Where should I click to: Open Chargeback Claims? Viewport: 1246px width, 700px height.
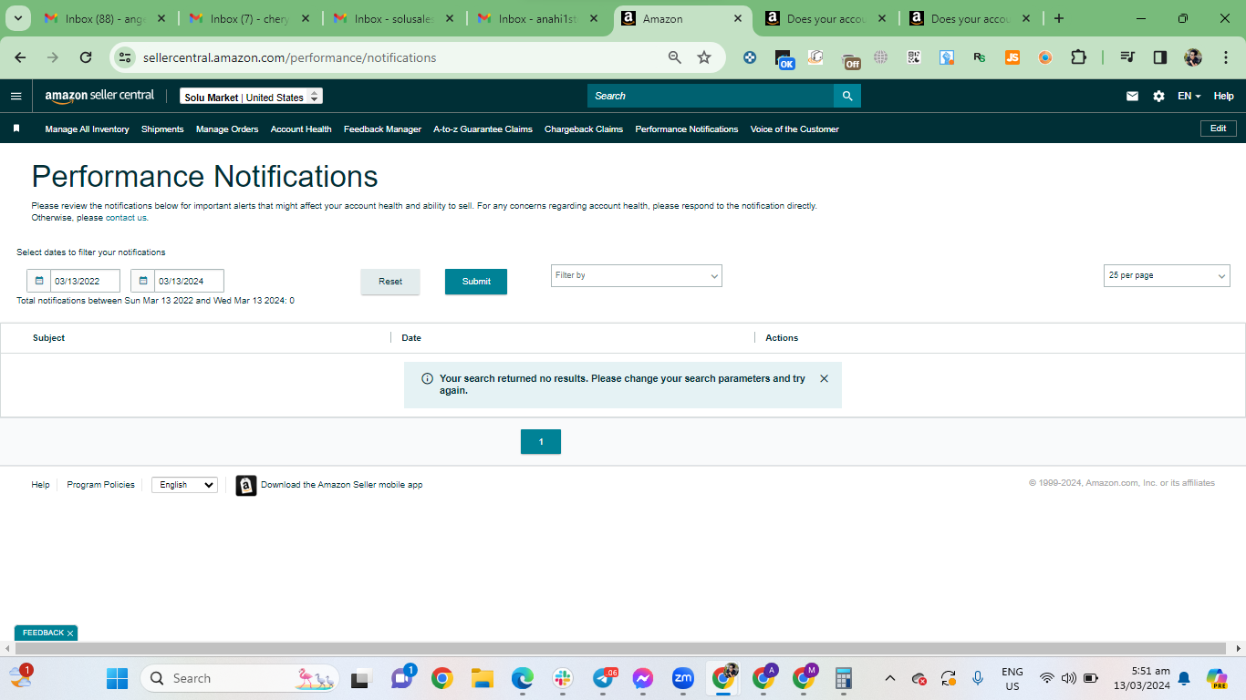pos(584,129)
